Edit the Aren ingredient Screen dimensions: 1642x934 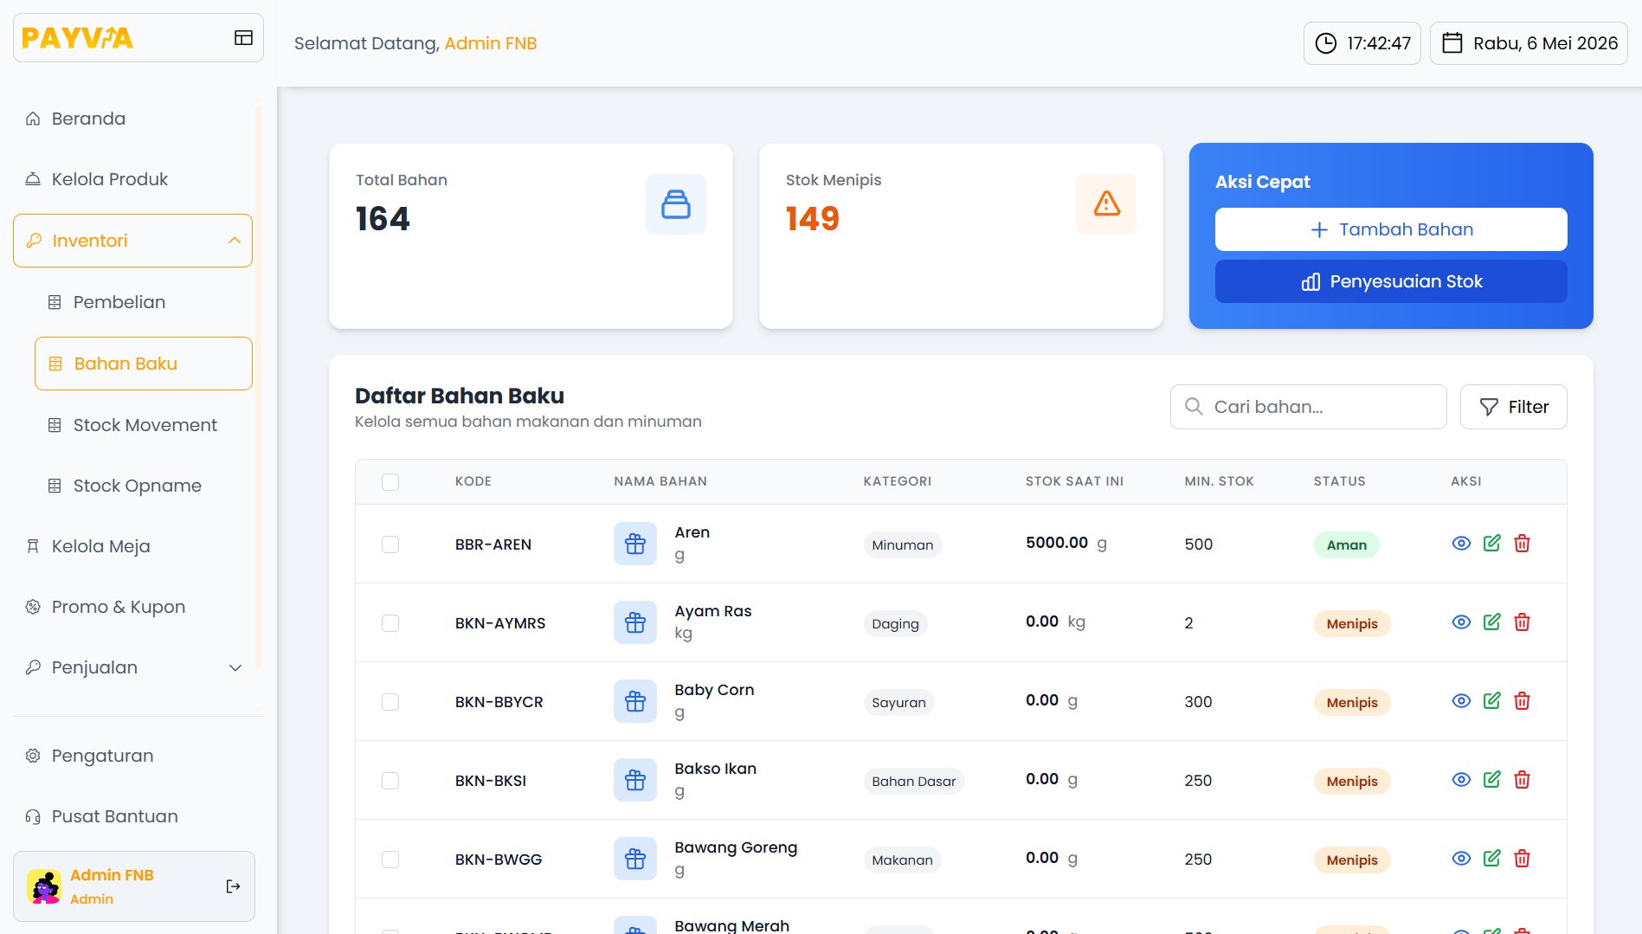(1491, 544)
